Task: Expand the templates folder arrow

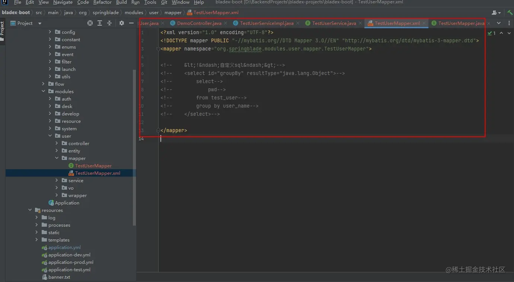Action: [37, 240]
